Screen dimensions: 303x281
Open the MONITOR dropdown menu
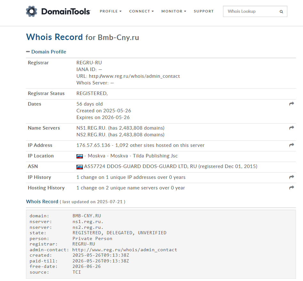pos(174,11)
